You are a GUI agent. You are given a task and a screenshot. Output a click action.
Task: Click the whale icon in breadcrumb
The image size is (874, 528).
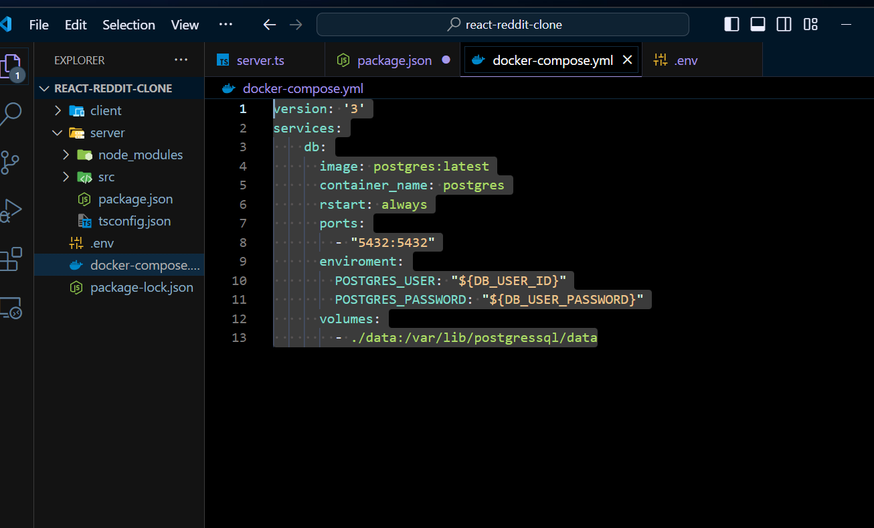[x=229, y=88]
